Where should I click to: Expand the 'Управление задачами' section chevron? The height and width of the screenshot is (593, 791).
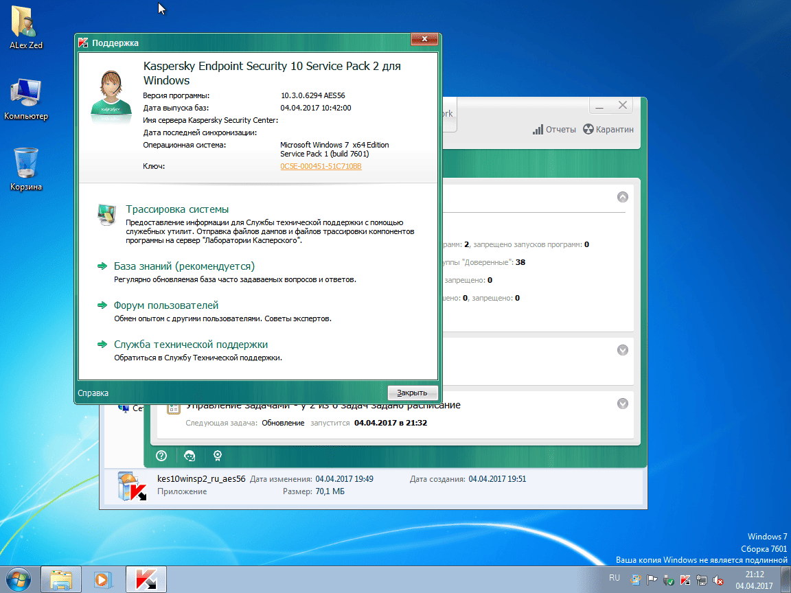coord(623,404)
